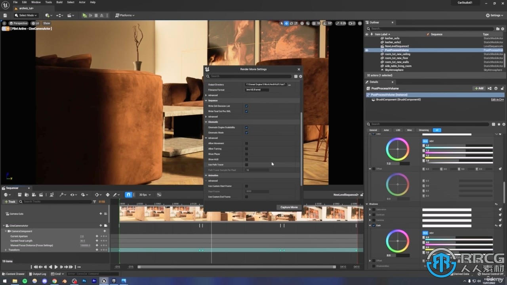Enable Show HUD checkbox
The height and width of the screenshot is (285, 507).
point(246,160)
